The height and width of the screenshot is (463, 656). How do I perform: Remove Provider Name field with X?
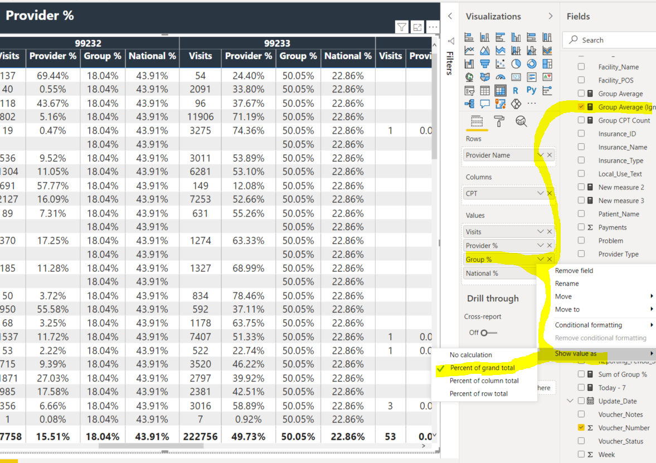[550, 155]
